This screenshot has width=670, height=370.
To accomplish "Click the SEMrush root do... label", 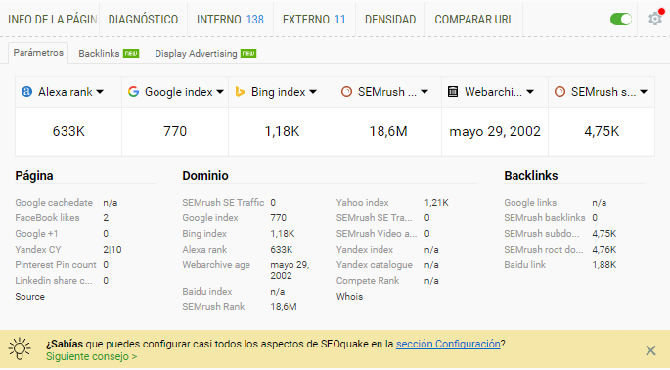I will (544, 250).
